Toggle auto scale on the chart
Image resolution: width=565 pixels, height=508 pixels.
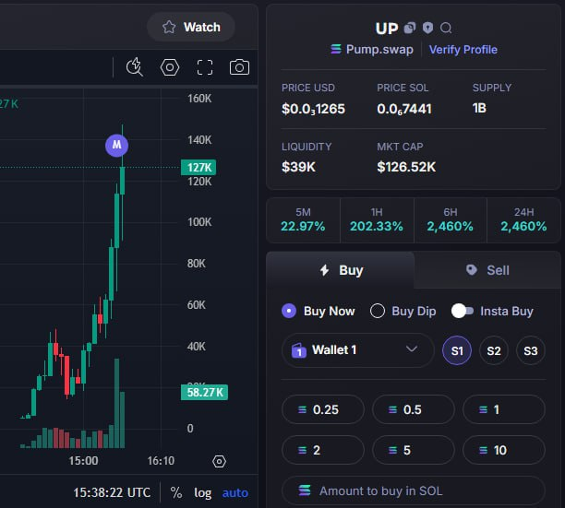(x=234, y=492)
